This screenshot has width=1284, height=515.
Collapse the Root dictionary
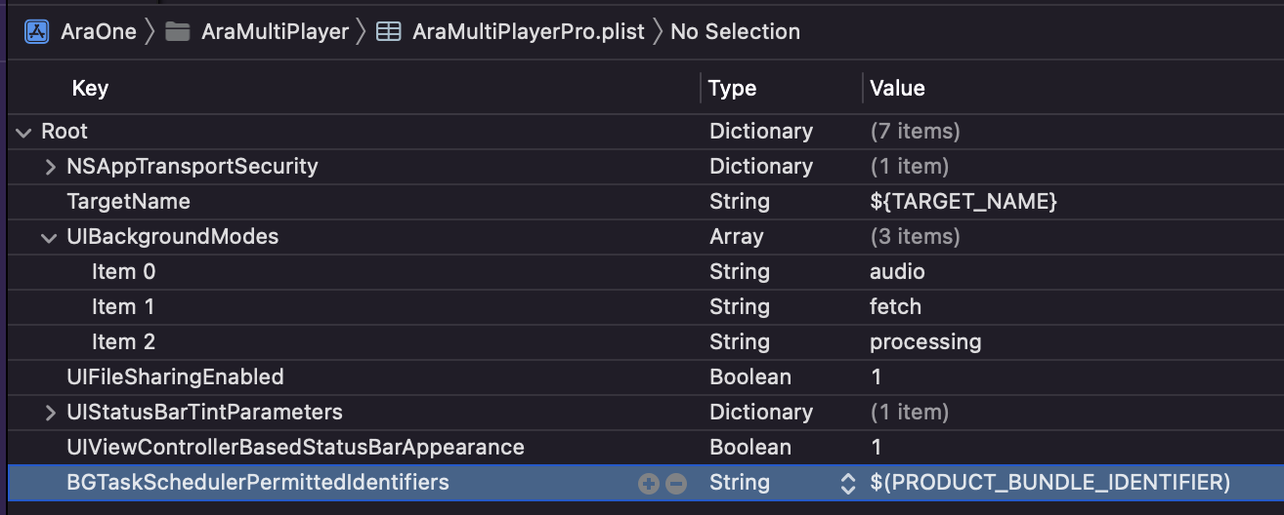[22, 132]
